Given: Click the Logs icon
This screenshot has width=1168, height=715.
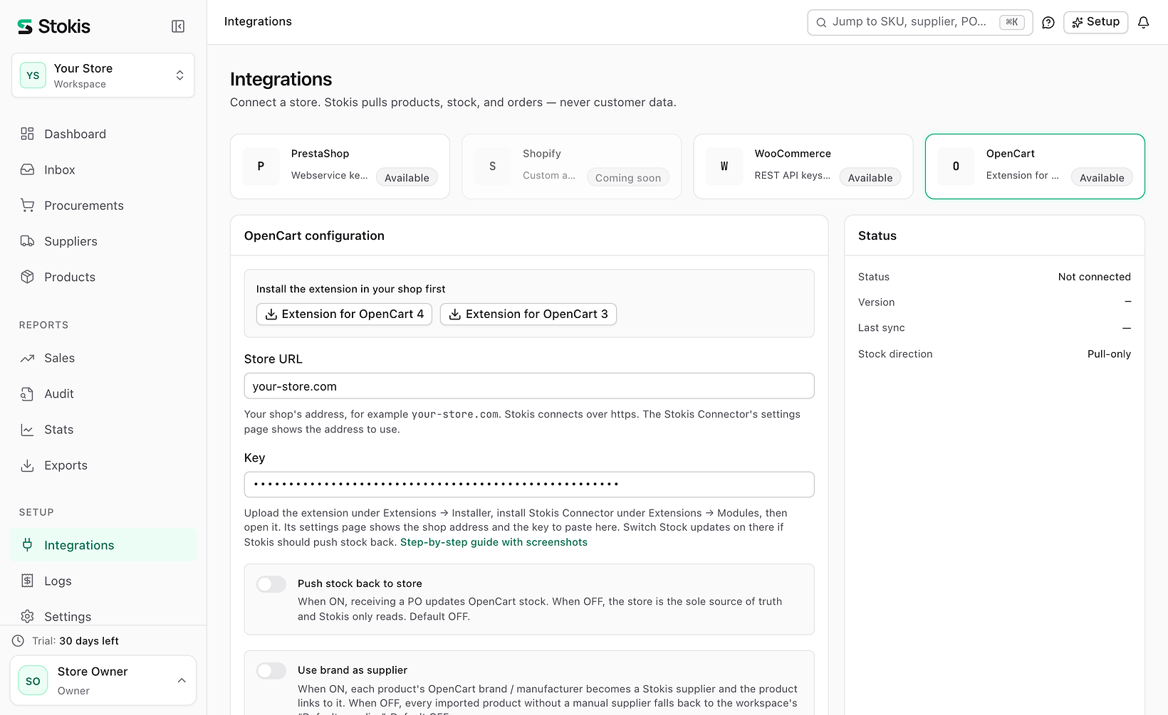Looking at the screenshot, I should 27,581.
